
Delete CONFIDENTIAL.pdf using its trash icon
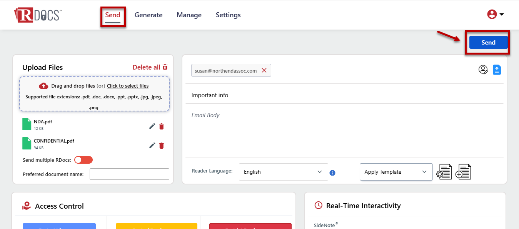tap(162, 145)
